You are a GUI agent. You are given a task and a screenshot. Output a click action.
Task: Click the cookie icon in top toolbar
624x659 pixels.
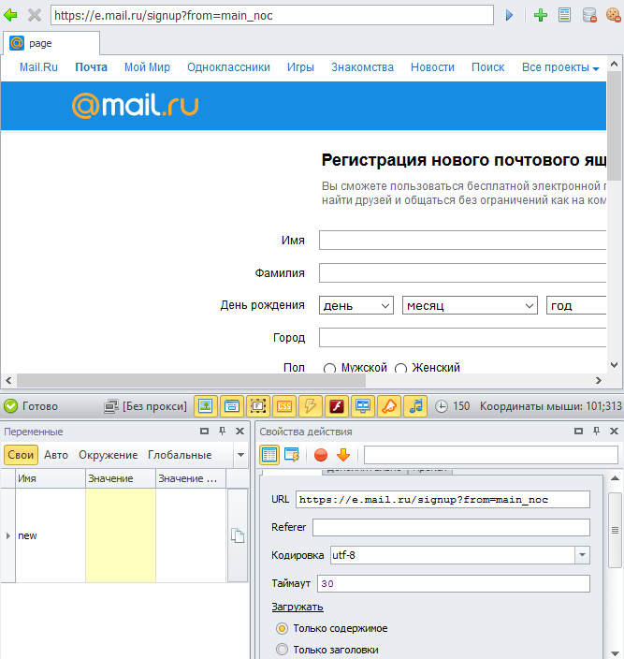[x=614, y=15]
